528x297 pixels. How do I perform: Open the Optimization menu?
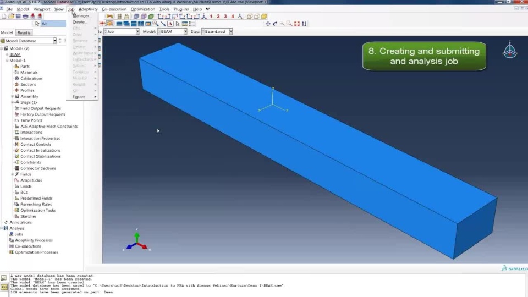143,9
